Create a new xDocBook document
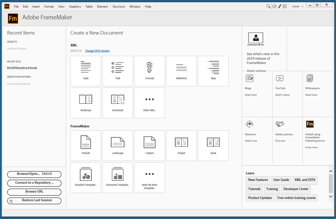This screenshot has height=219, width=336. coord(118,103)
